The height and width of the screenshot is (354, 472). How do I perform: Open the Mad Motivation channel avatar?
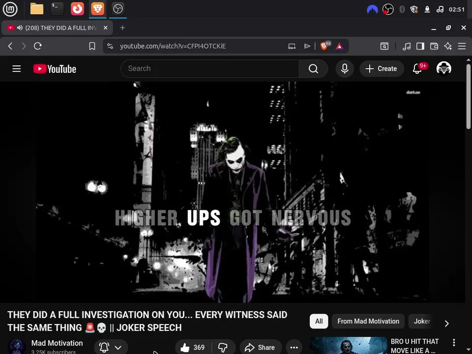point(16,347)
